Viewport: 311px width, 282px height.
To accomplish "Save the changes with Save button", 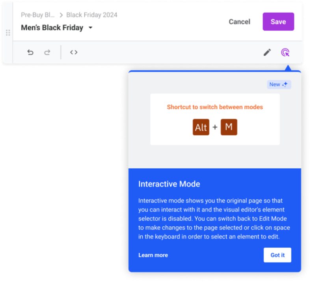I will 278,22.
